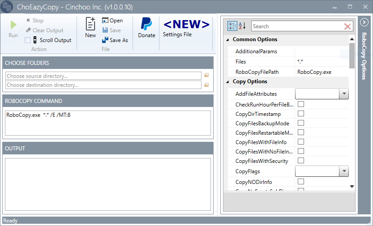The image size is (373, 226).
Task: Maximize the ChoEazyCopy window
Action: pyautogui.click(x=350, y=7)
